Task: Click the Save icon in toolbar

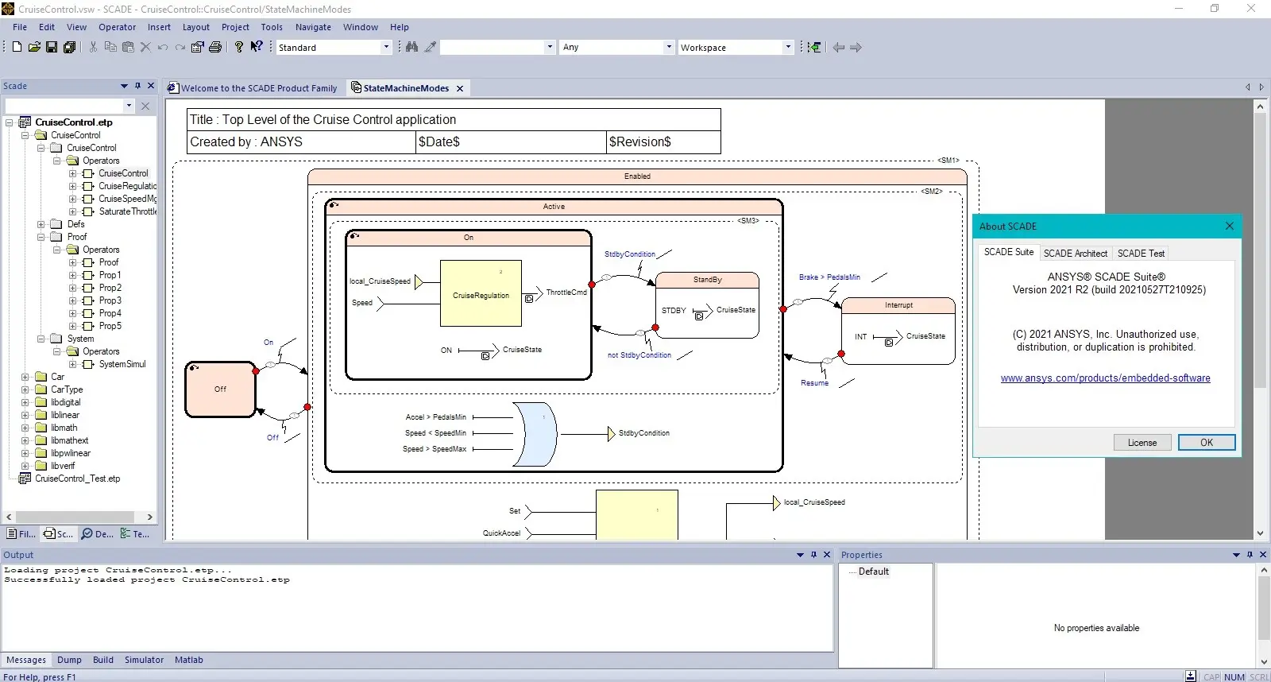Action: (x=52, y=47)
